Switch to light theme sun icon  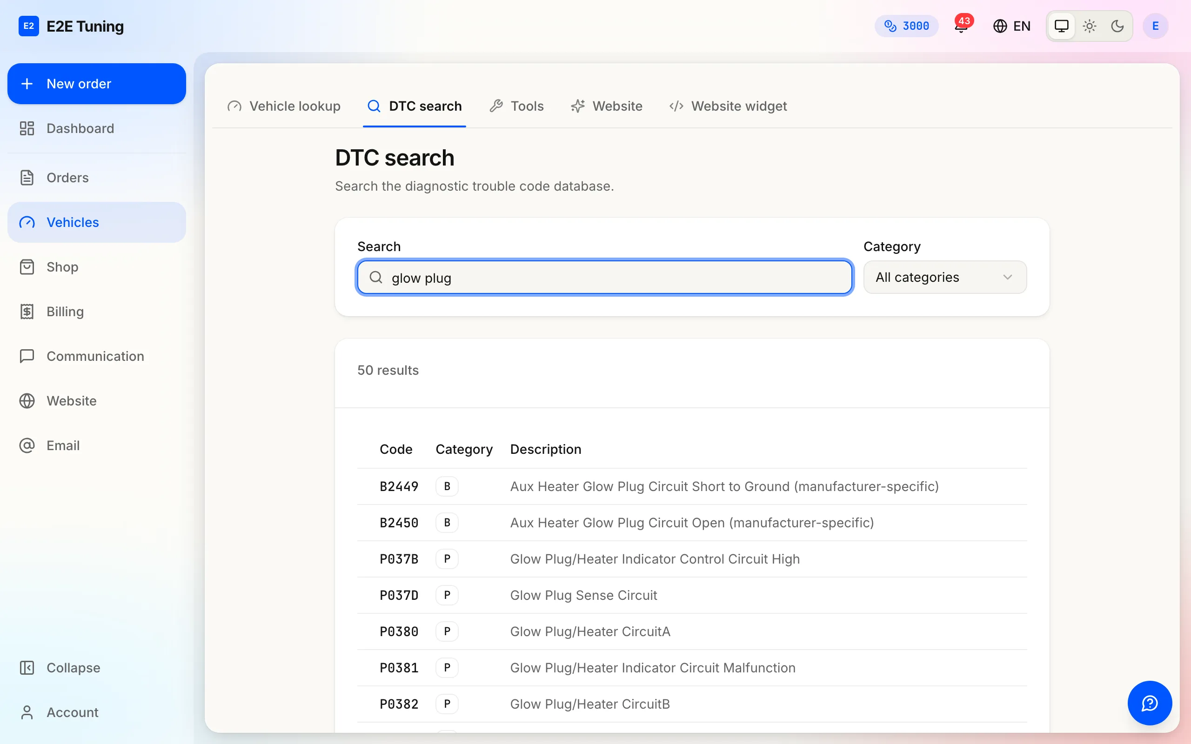pyautogui.click(x=1090, y=26)
